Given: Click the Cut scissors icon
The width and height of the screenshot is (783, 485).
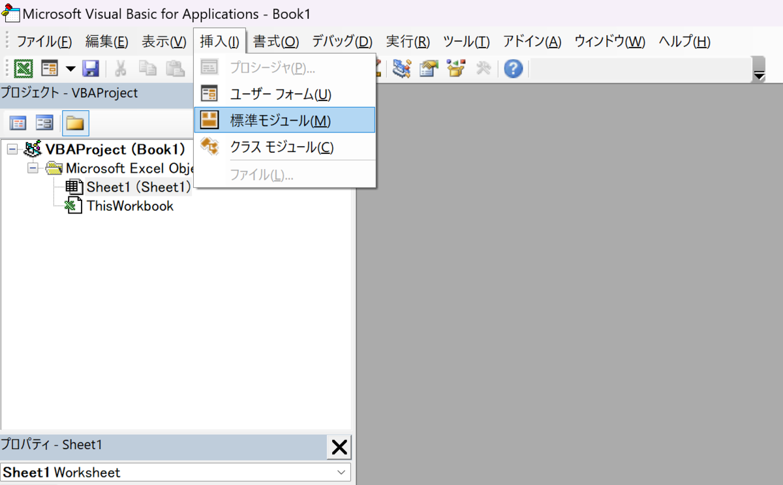Looking at the screenshot, I should click(121, 69).
